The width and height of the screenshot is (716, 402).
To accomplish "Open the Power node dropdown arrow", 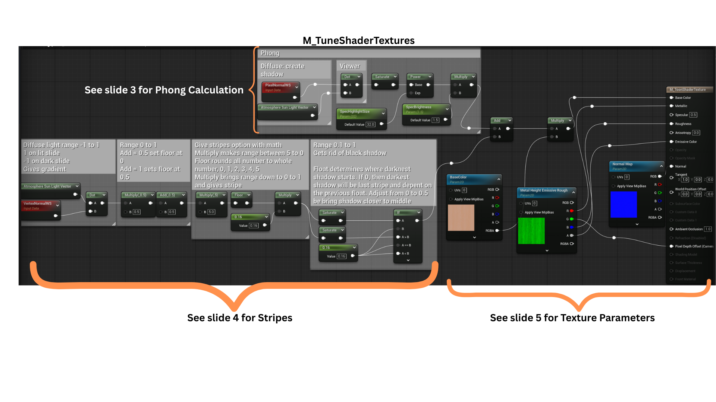I will pos(430,77).
